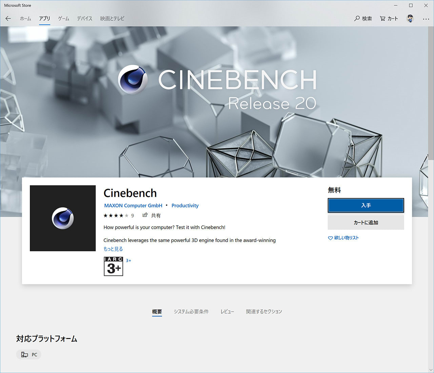Screen dimensions: 434x373
Task: Click the 対応プラットフォーム heading
Action: [47, 339]
